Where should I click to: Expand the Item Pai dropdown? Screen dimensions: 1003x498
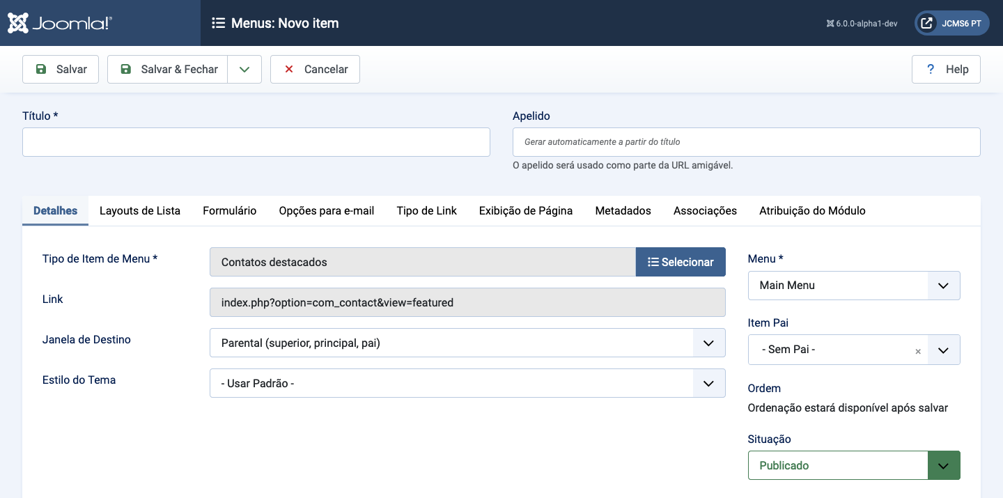coord(944,350)
